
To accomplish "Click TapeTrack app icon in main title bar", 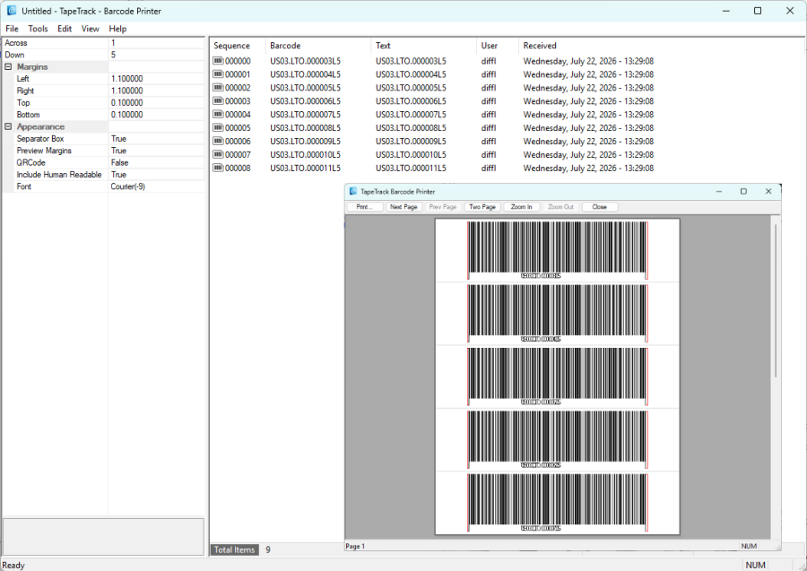I will 12,10.
